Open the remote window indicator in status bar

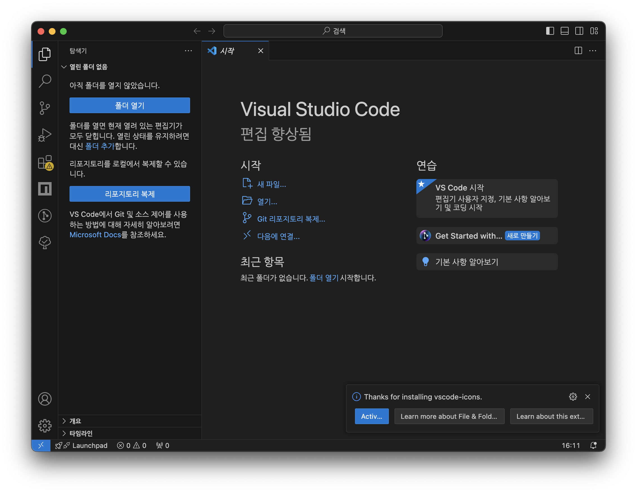click(41, 445)
